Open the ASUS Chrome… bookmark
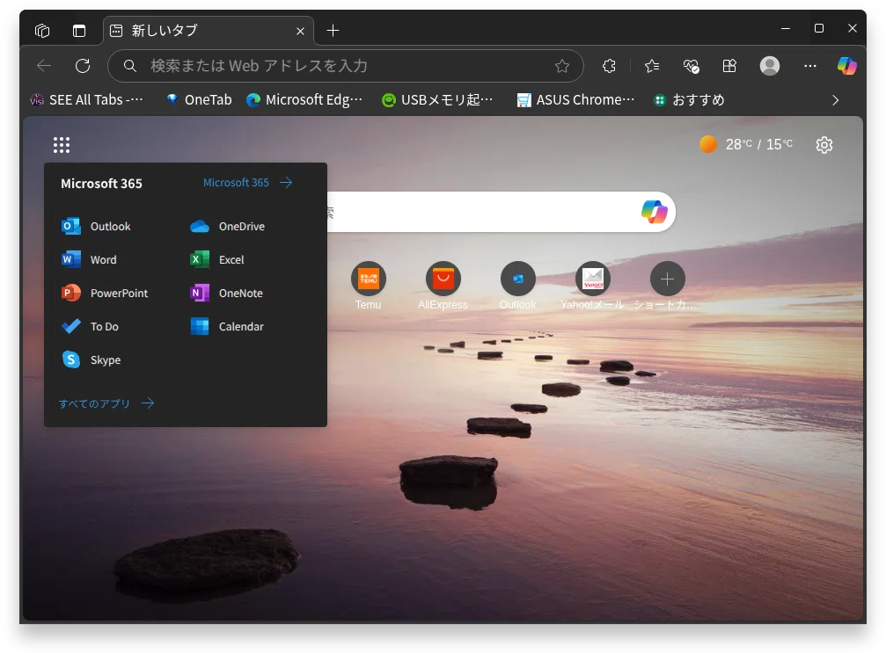 click(x=575, y=100)
